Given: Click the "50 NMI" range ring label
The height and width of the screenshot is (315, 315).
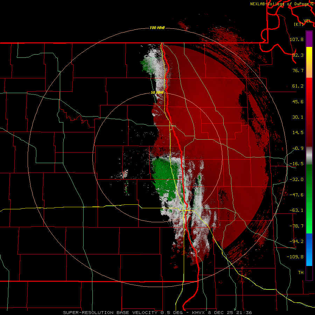Looking at the screenshot, I should coord(157,92).
